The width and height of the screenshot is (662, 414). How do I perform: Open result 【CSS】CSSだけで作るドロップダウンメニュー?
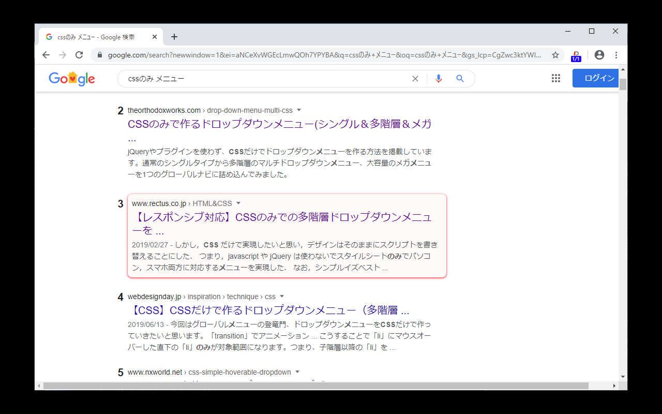268,310
